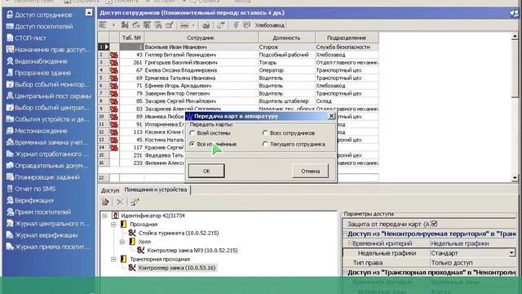The image size is (522, 294).
Task: Click toolbar icon left of Хлебозавод button
Action: pyautogui.click(x=246, y=25)
